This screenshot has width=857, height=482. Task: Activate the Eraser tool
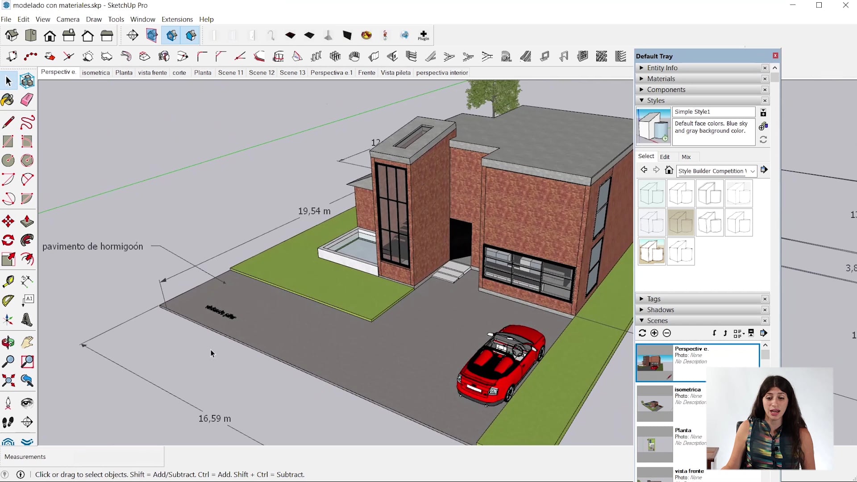coord(26,100)
